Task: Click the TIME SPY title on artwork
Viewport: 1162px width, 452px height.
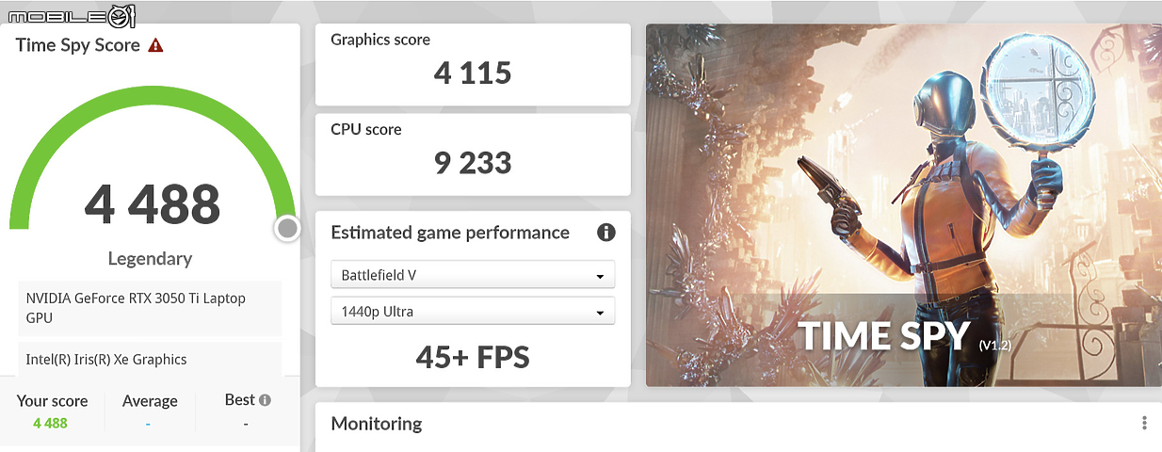Action: (884, 336)
